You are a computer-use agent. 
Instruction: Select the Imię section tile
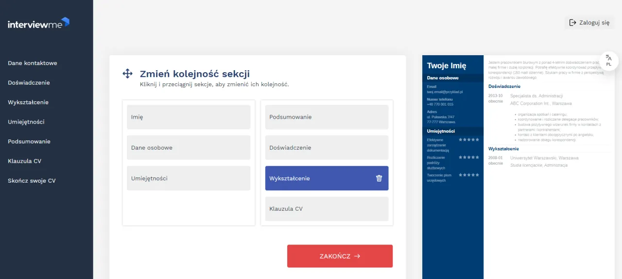189,117
